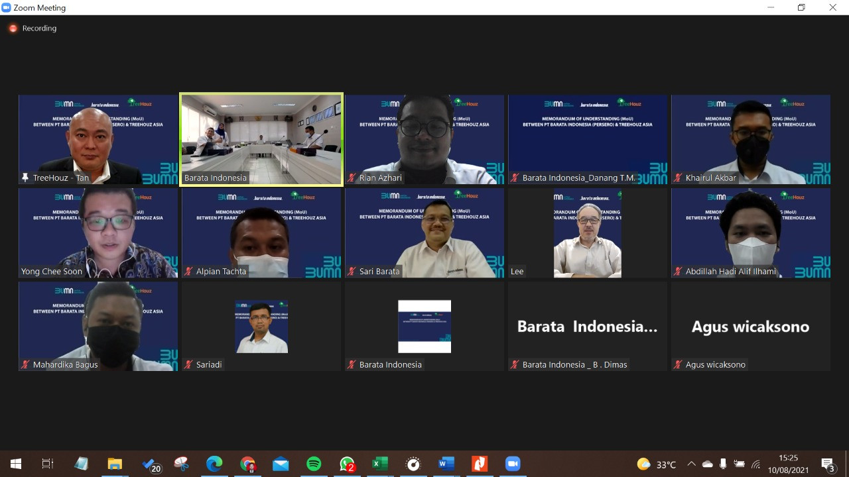Click the OneDrive cloud tray icon

707,464
